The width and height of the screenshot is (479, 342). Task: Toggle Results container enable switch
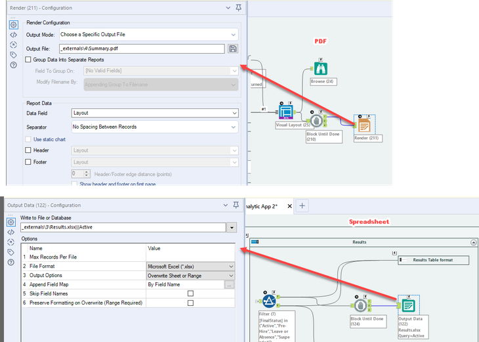255,242
